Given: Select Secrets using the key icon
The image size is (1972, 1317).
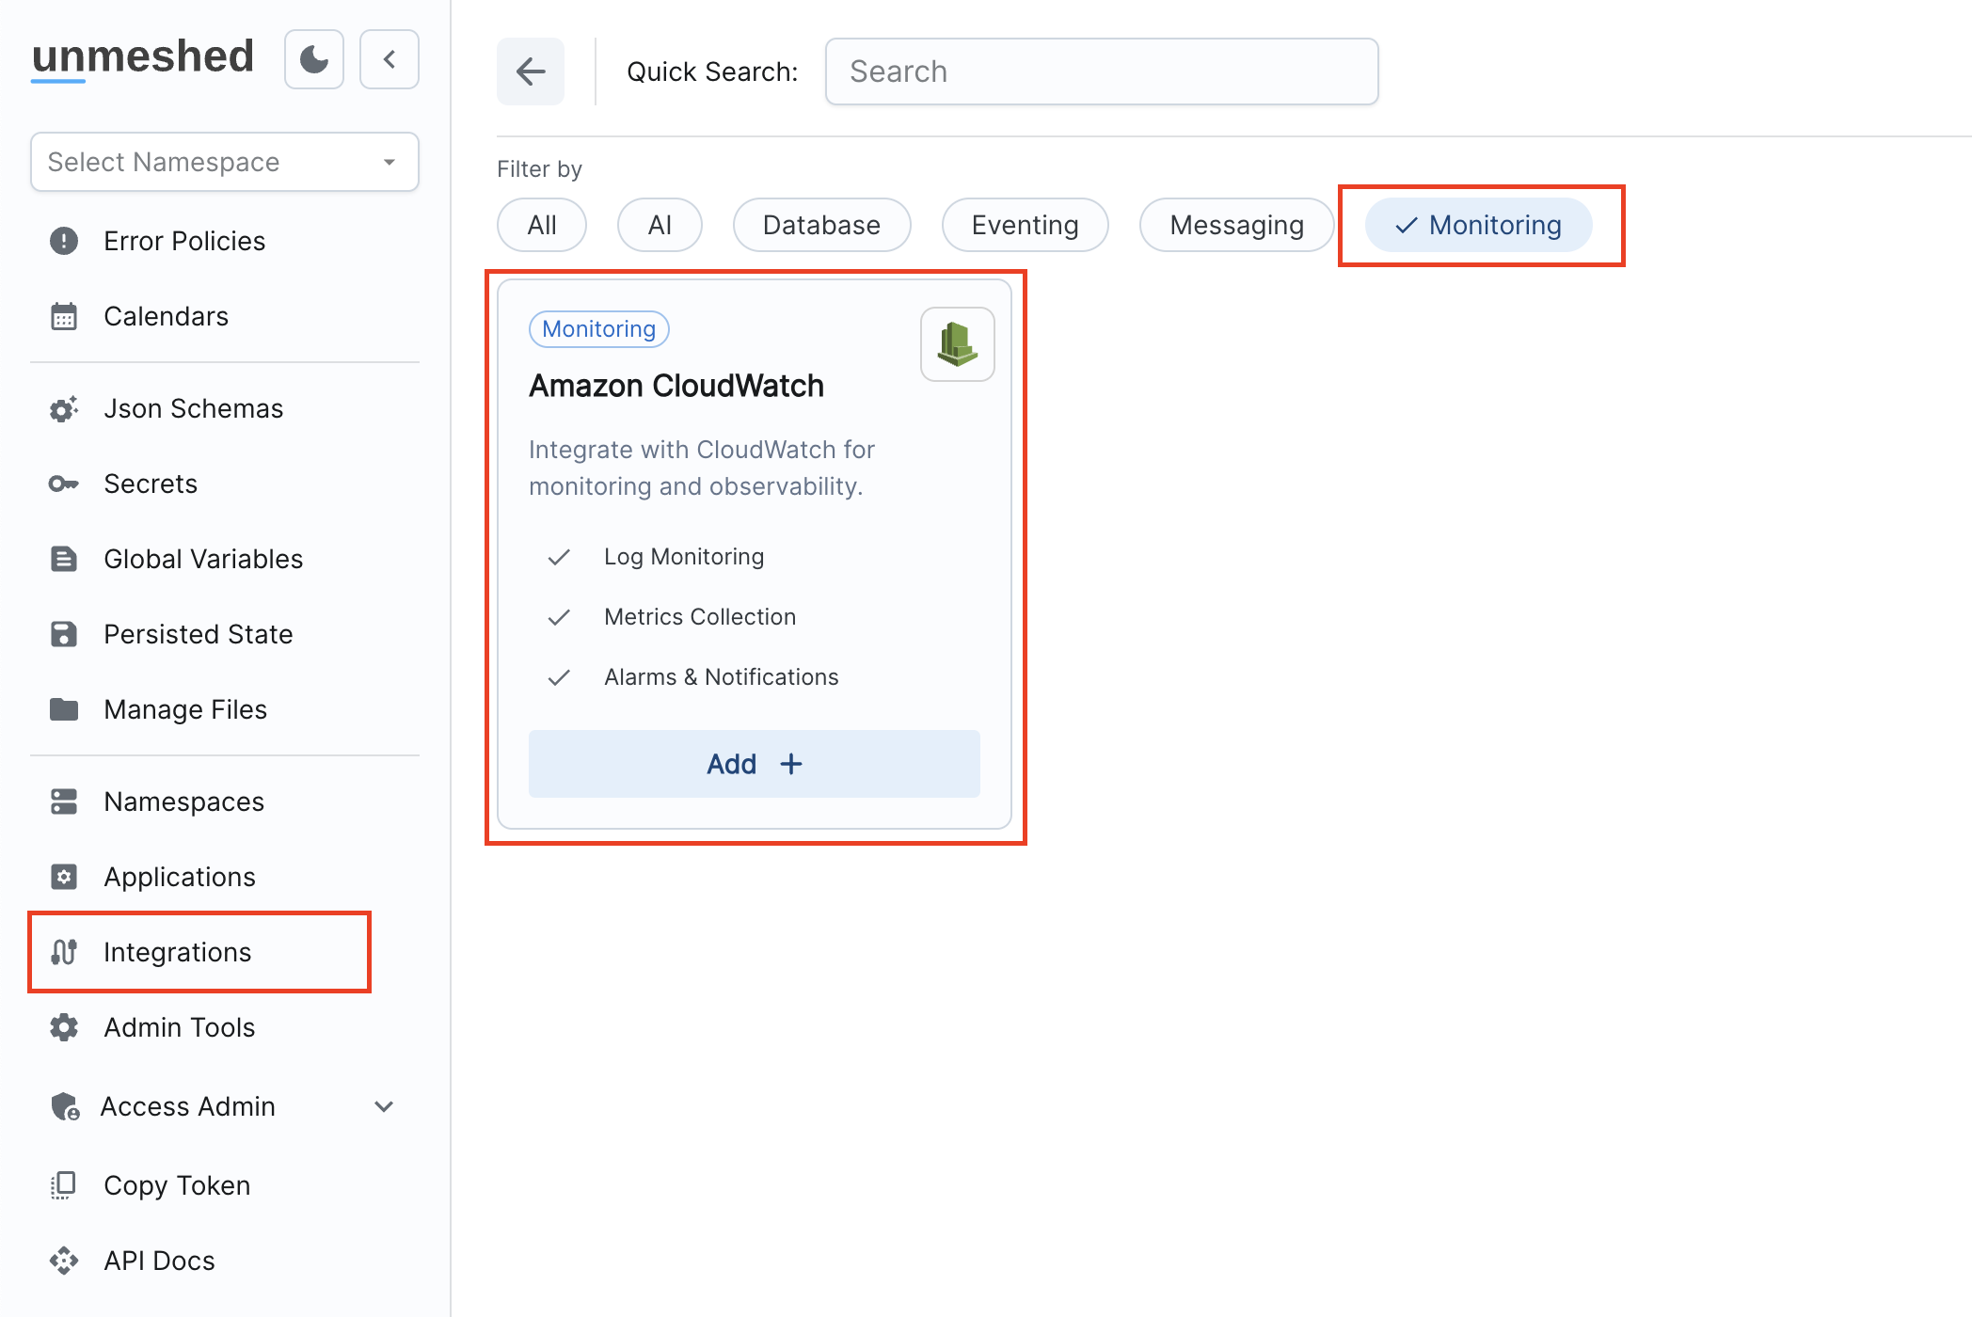Looking at the screenshot, I should [63, 484].
